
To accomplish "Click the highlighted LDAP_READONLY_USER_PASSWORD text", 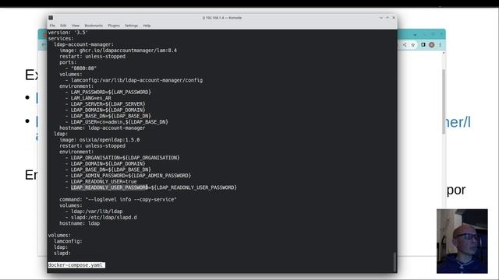I will 109,187.
